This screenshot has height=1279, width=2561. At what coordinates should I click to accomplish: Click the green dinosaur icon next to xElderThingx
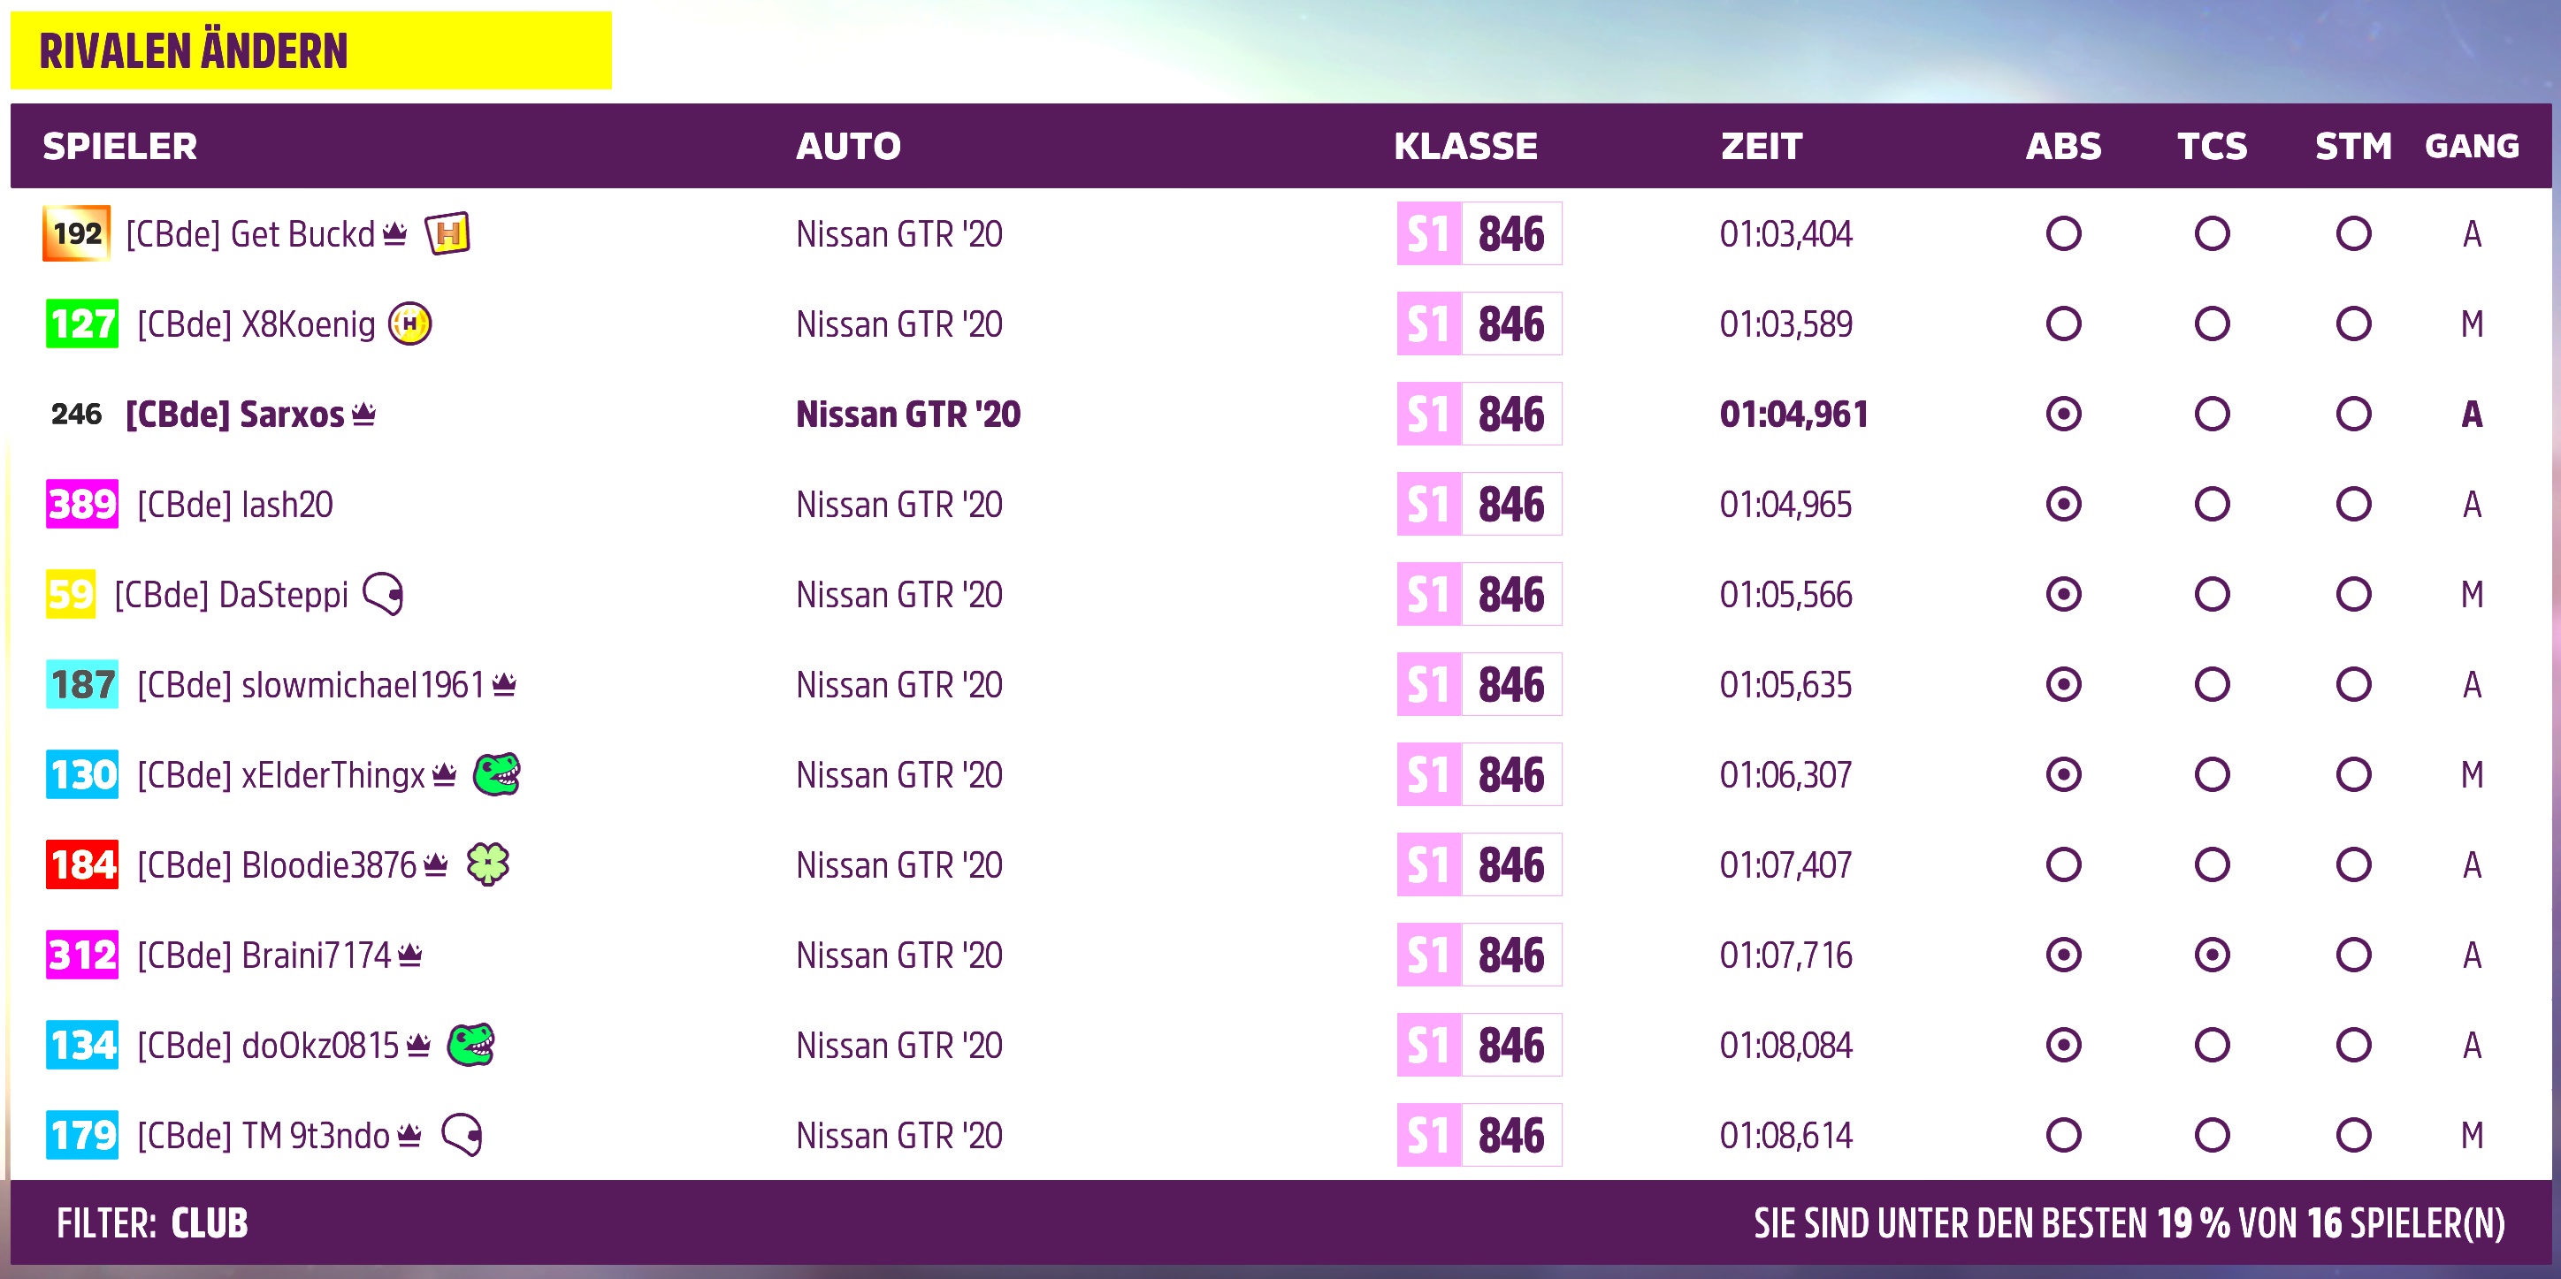pos(497,774)
